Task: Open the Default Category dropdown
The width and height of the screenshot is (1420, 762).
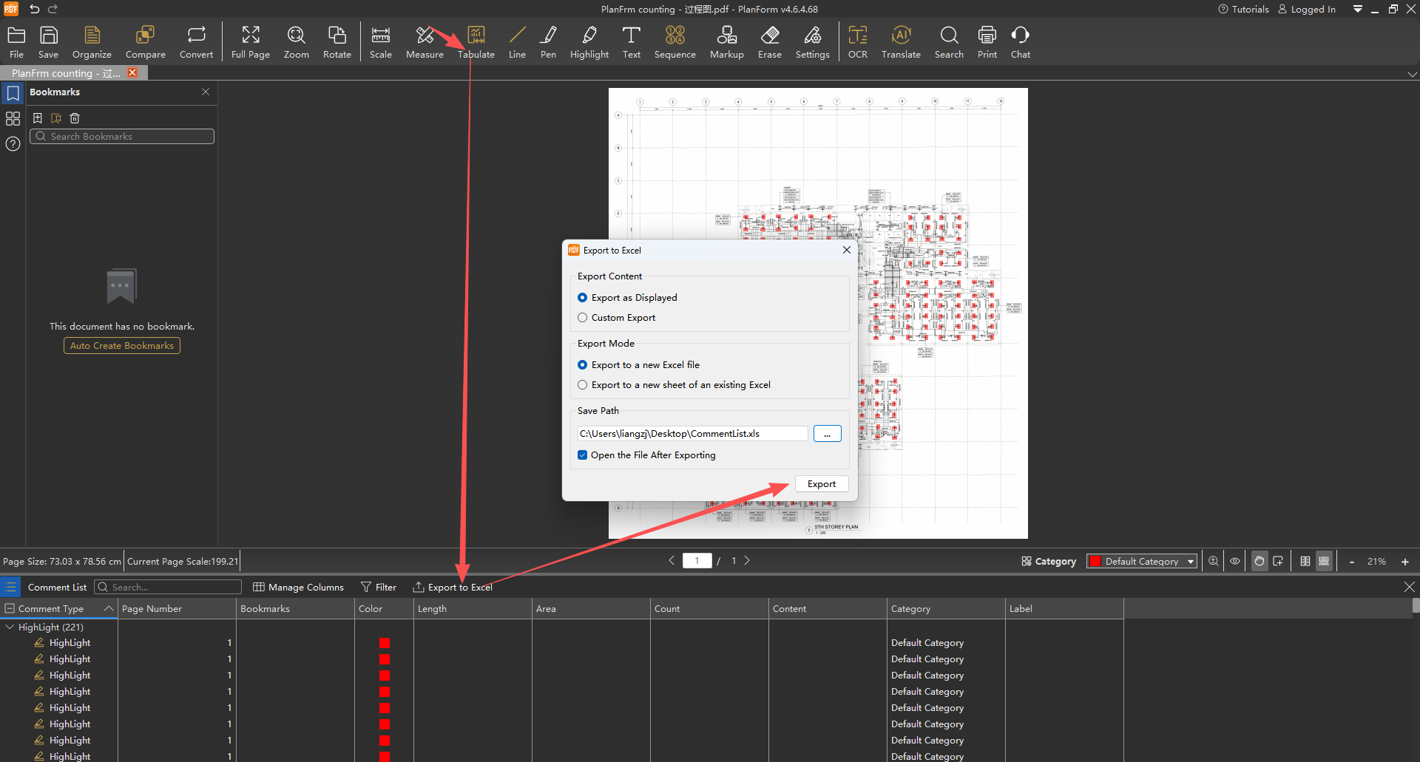Action: pyautogui.click(x=1142, y=562)
